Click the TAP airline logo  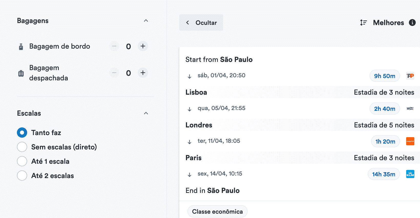pyautogui.click(x=410, y=76)
